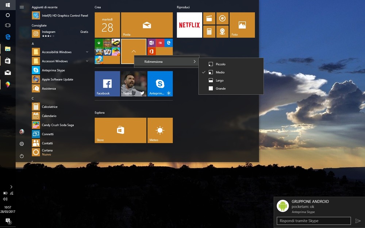The height and width of the screenshot is (228, 365).
Task: Click the Riproduci group header
Action: pyautogui.click(x=183, y=7)
